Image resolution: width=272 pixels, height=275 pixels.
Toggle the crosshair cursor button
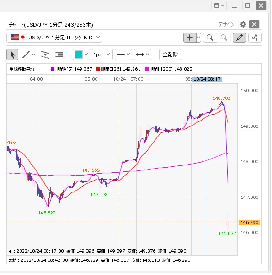(190, 38)
